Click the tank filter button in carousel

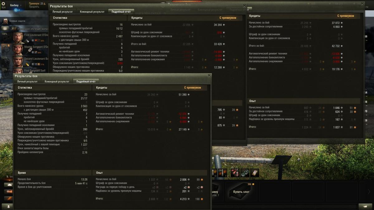point(8,184)
